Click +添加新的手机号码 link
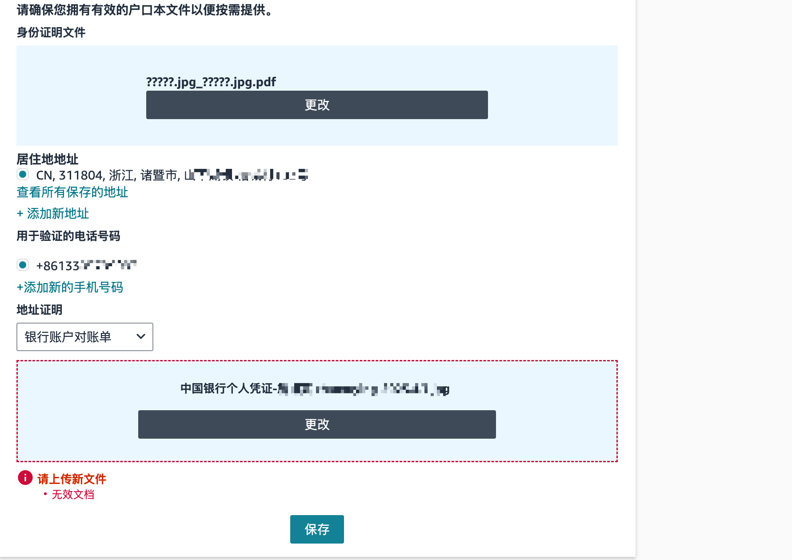 [x=70, y=287]
